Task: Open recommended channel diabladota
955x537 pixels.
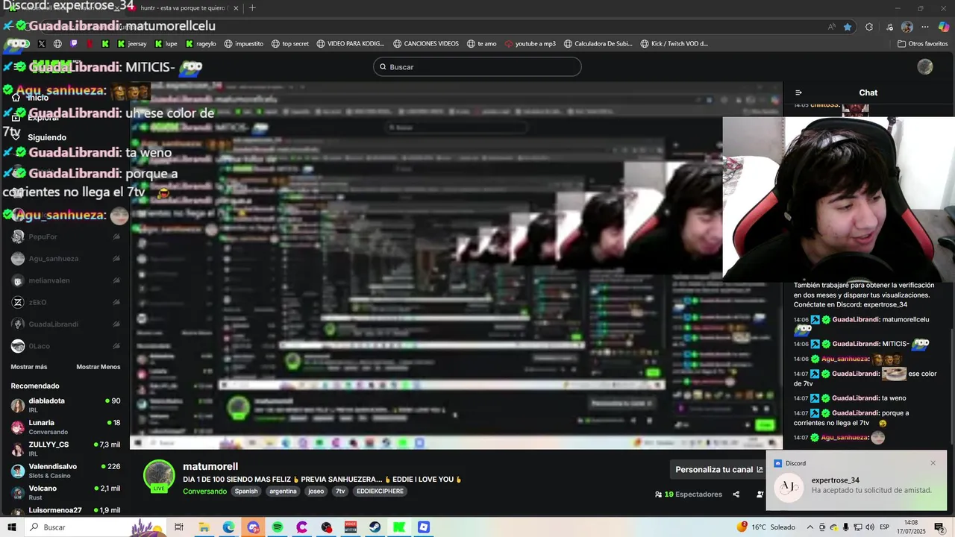Action: pyautogui.click(x=66, y=406)
